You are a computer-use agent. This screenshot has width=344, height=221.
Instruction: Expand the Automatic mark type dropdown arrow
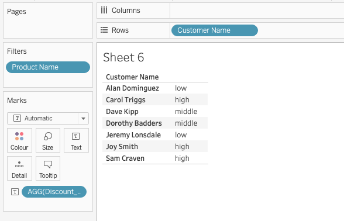tap(83, 118)
